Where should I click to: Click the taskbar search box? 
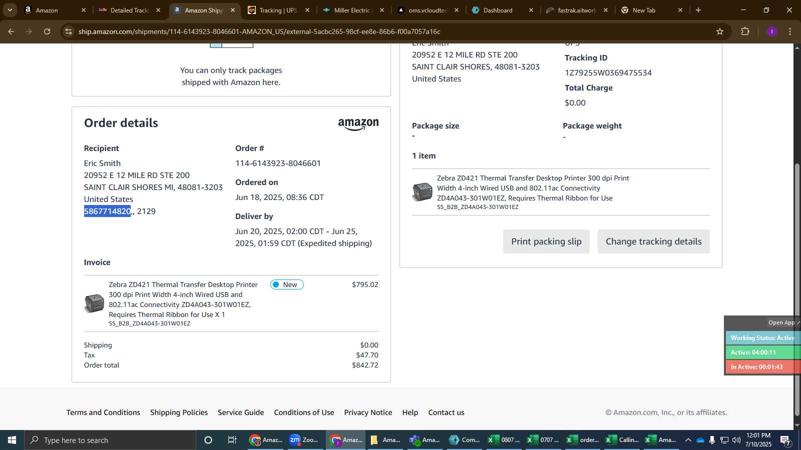pyautogui.click(x=110, y=440)
